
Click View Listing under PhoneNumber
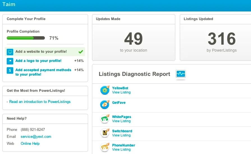coord(121,150)
